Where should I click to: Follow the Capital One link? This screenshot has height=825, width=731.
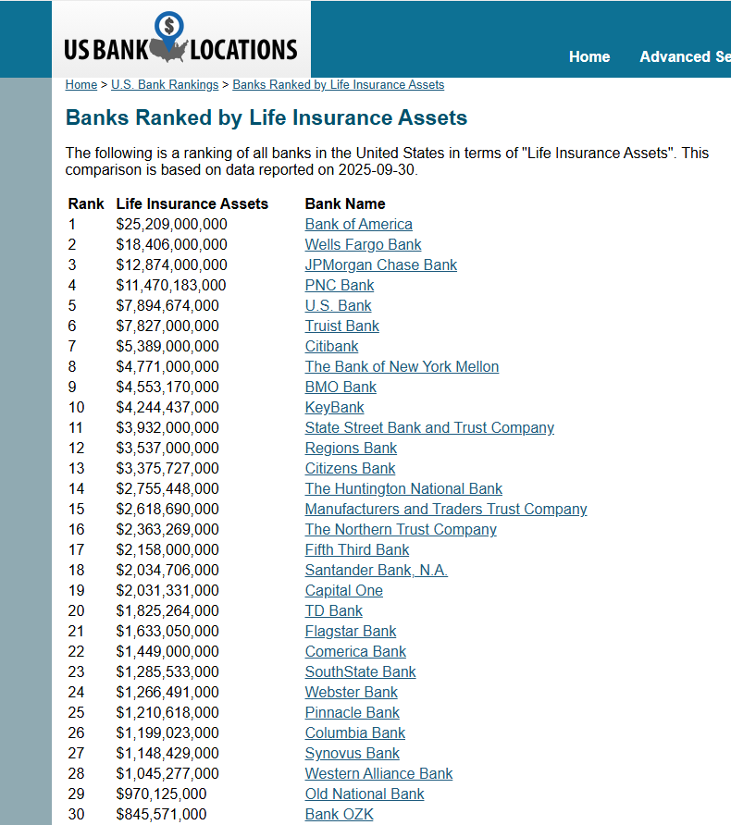(x=343, y=590)
